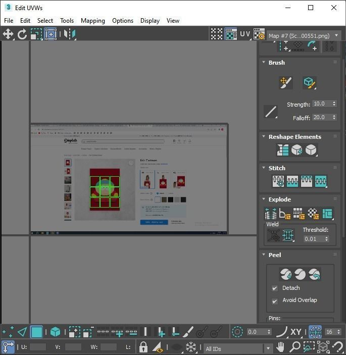Open the Map #7 texture dropdown
Viewport: 346px width, 355px height.
304,35
